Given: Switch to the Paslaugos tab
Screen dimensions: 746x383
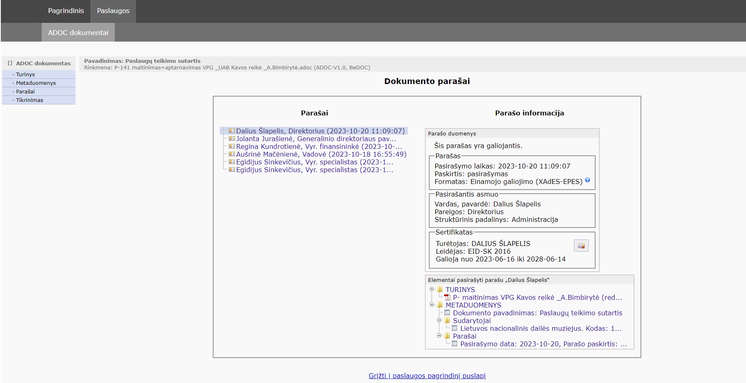Looking at the screenshot, I should (x=113, y=11).
